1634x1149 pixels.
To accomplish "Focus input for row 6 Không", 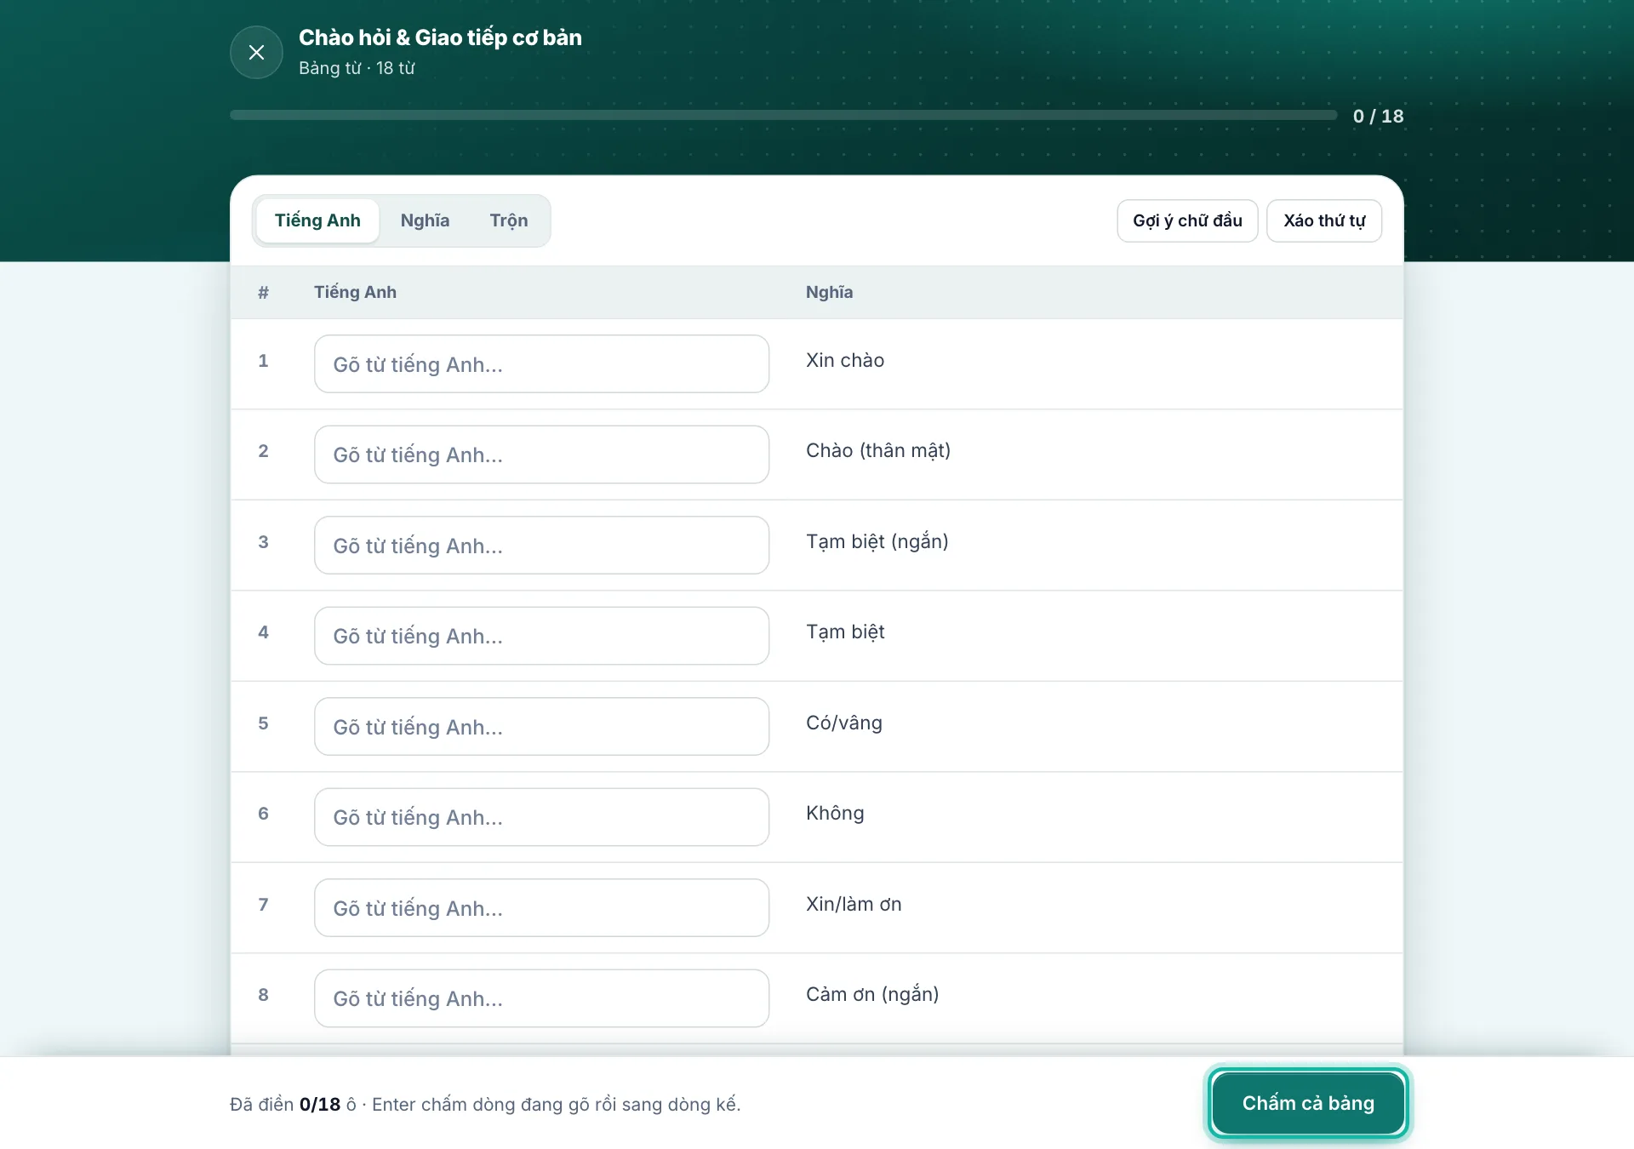I will tap(541, 817).
